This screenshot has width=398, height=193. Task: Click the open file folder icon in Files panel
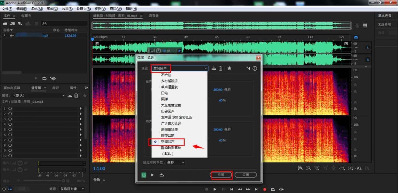pos(5,23)
